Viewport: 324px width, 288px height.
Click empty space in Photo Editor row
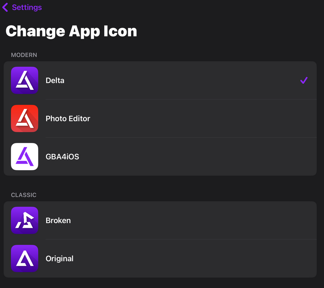(202, 119)
